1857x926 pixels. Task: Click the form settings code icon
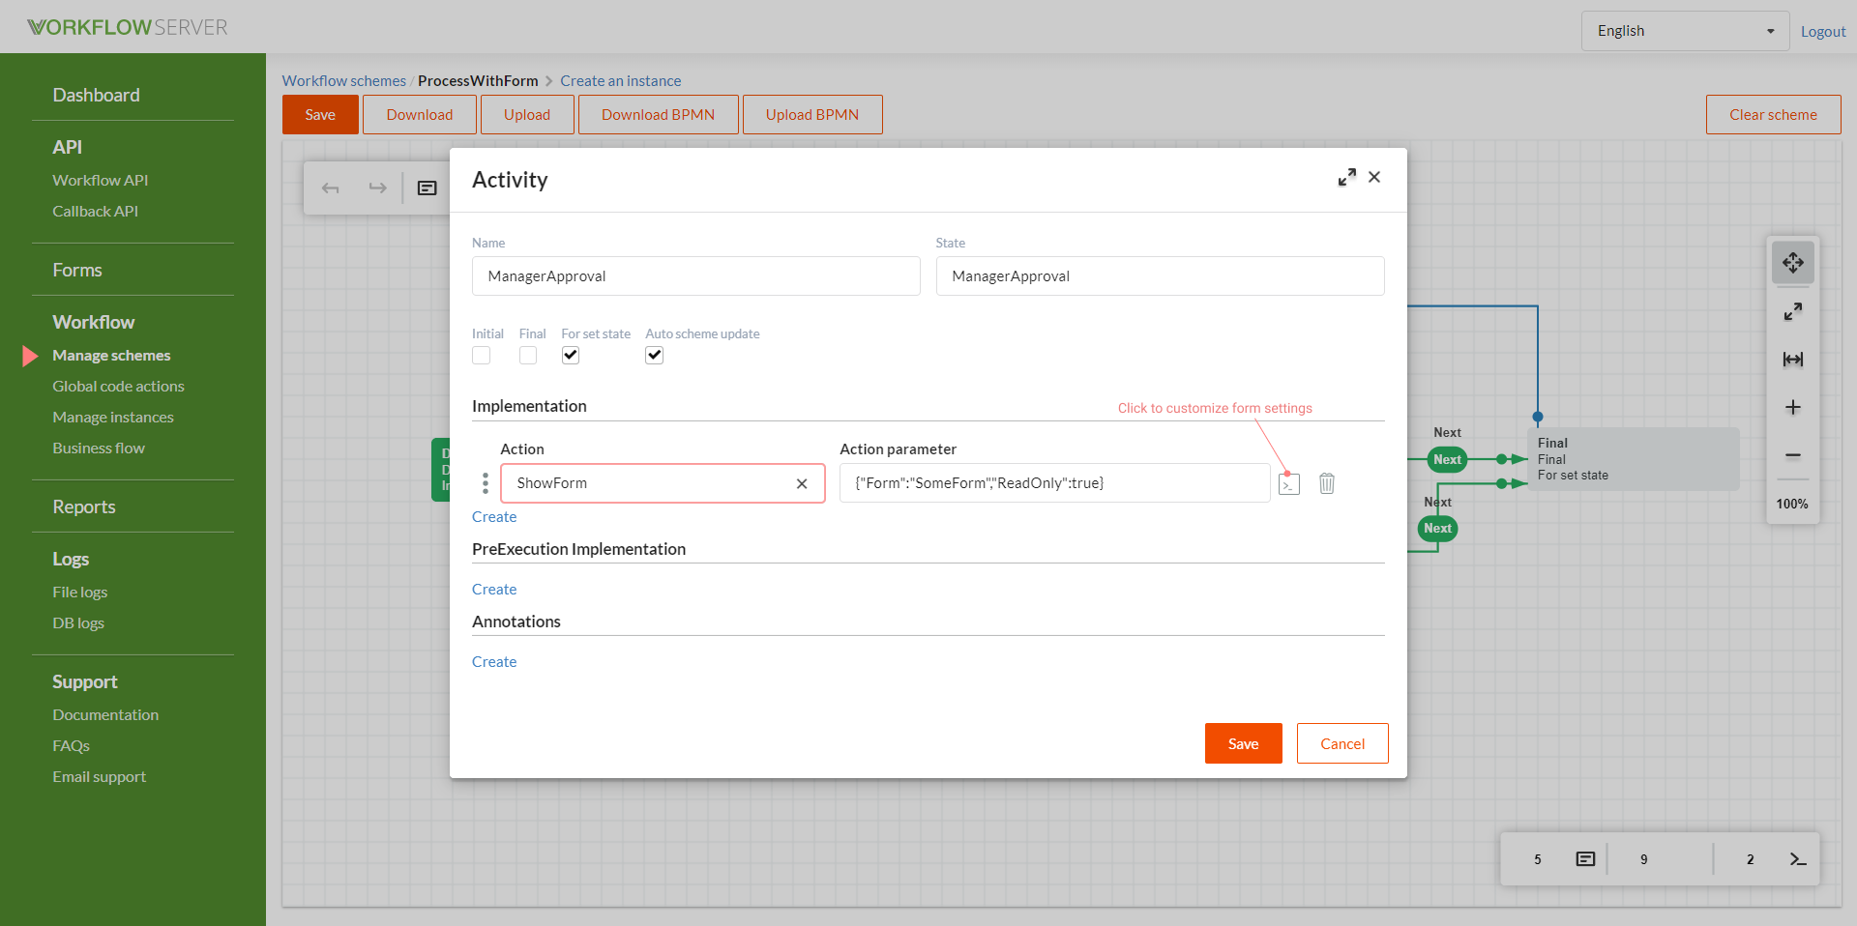(1288, 484)
